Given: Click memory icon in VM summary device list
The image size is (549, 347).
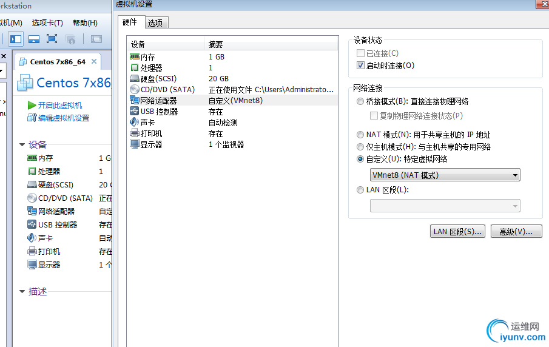Looking at the screenshot, I should tap(32, 158).
